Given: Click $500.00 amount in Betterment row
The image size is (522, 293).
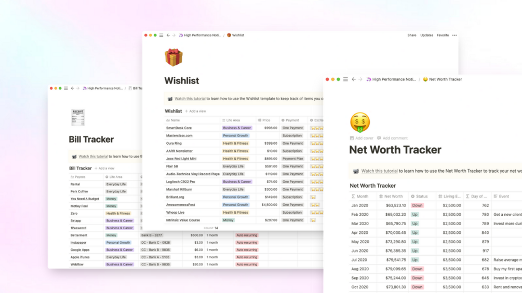Looking at the screenshot, I should coord(196,235).
